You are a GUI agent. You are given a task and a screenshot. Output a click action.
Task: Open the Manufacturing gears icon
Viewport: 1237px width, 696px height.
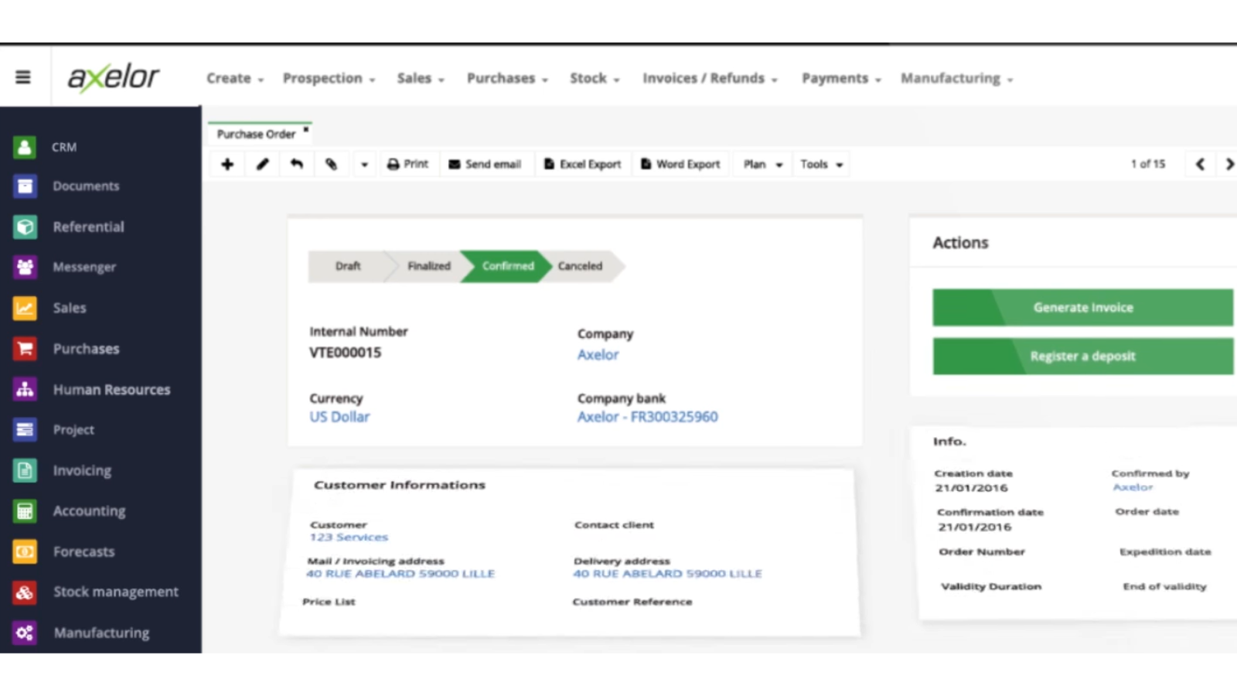(x=25, y=633)
